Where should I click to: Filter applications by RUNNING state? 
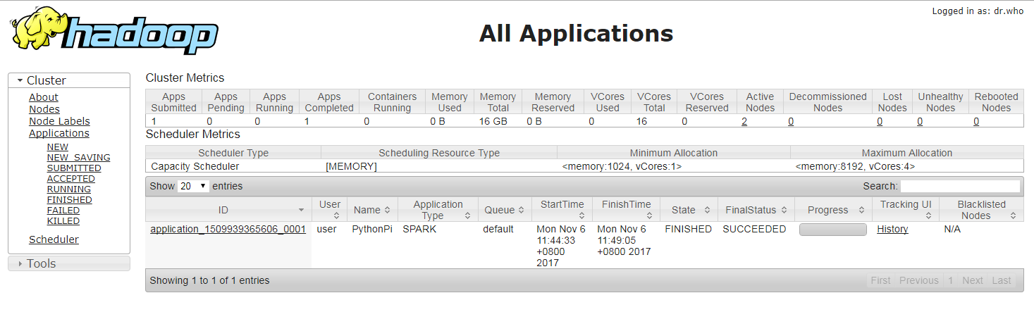(69, 189)
